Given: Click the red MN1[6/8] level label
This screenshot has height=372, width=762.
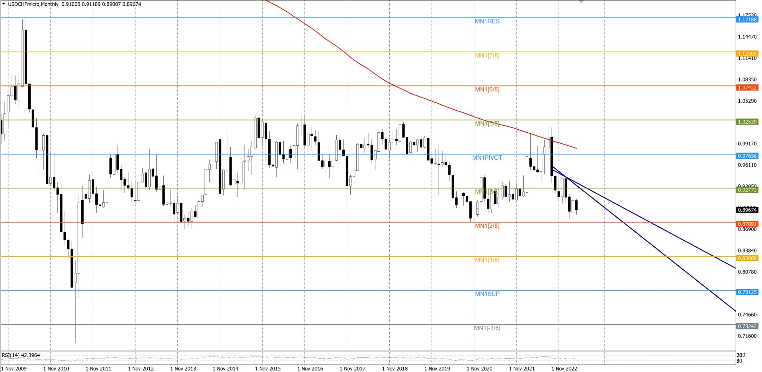Looking at the screenshot, I should 487,90.
